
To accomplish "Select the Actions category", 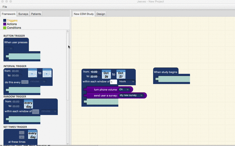I will pyautogui.click(x=12, y=24).
